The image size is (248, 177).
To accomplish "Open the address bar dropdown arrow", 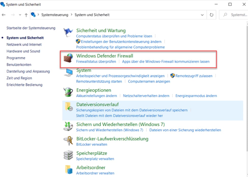I will pos(202,15).
